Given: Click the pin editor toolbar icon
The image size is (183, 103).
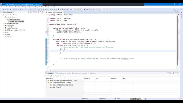Looking at the screenshot, I should click(x=109, y=9).
